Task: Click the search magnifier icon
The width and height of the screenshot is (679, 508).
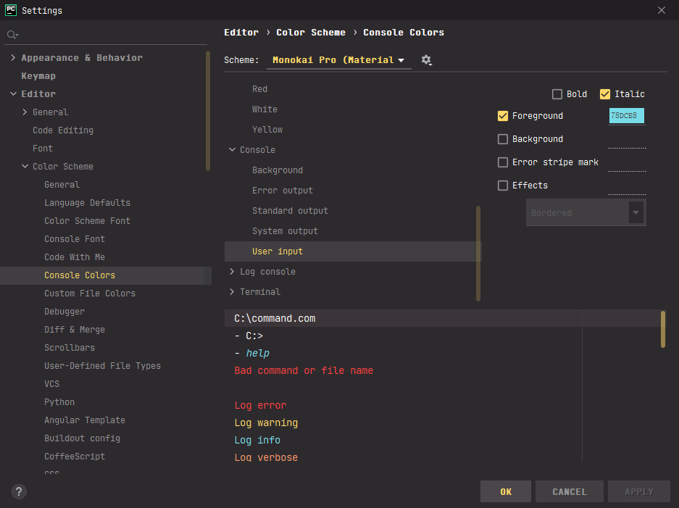Action: point(12,35)
